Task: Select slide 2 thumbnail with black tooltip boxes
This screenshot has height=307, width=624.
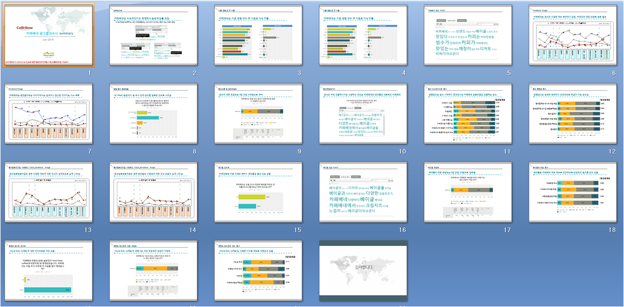Action: 153,35
